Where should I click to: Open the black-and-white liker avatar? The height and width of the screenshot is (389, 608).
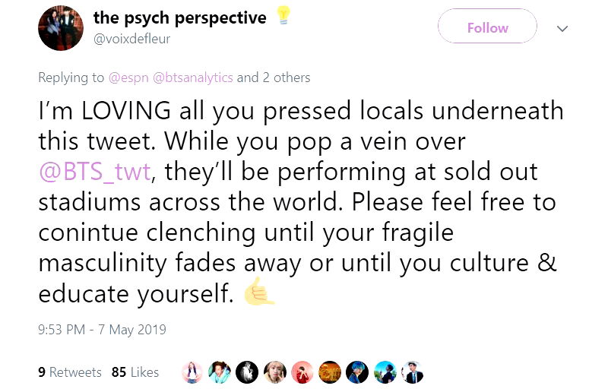pos(247,372)
